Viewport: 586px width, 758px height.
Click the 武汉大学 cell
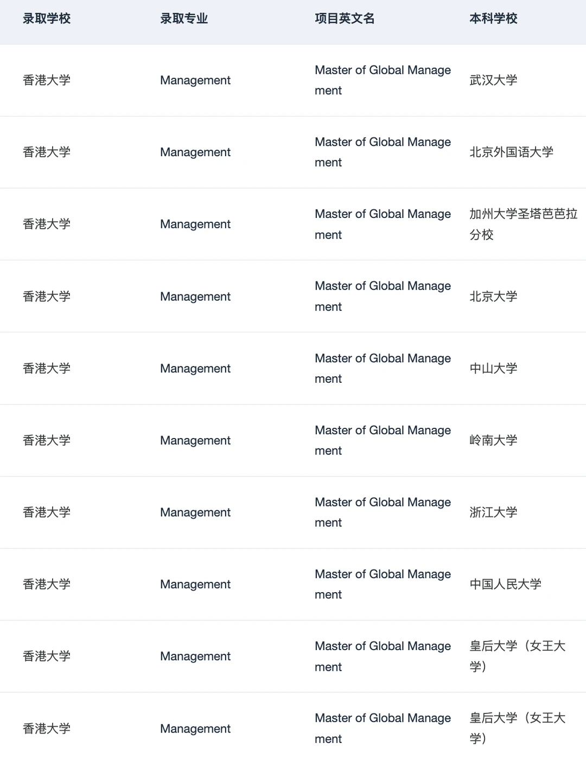coord(493,80)
